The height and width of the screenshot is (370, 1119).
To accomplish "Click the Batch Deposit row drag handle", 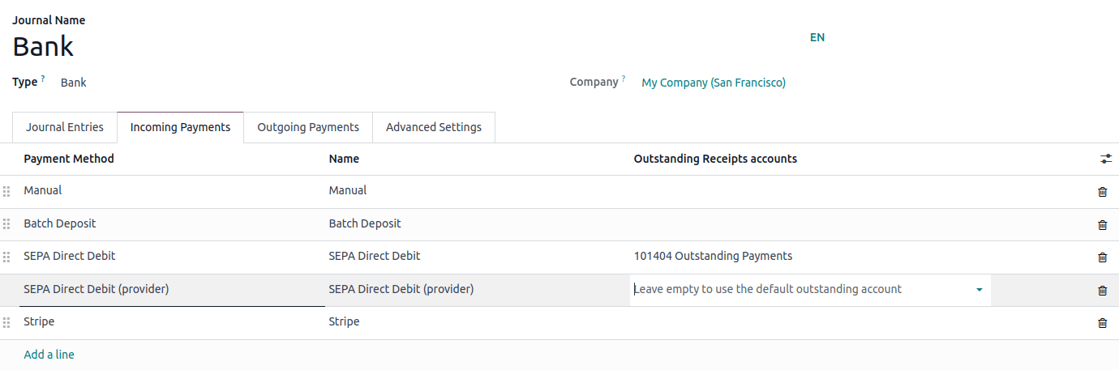I will click(x=6, y=224).
